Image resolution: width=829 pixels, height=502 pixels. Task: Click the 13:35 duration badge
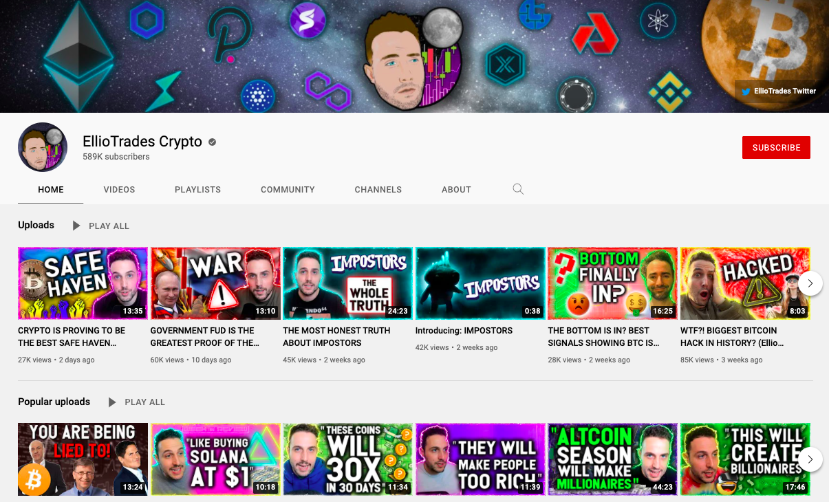click(x=133, y=311)
